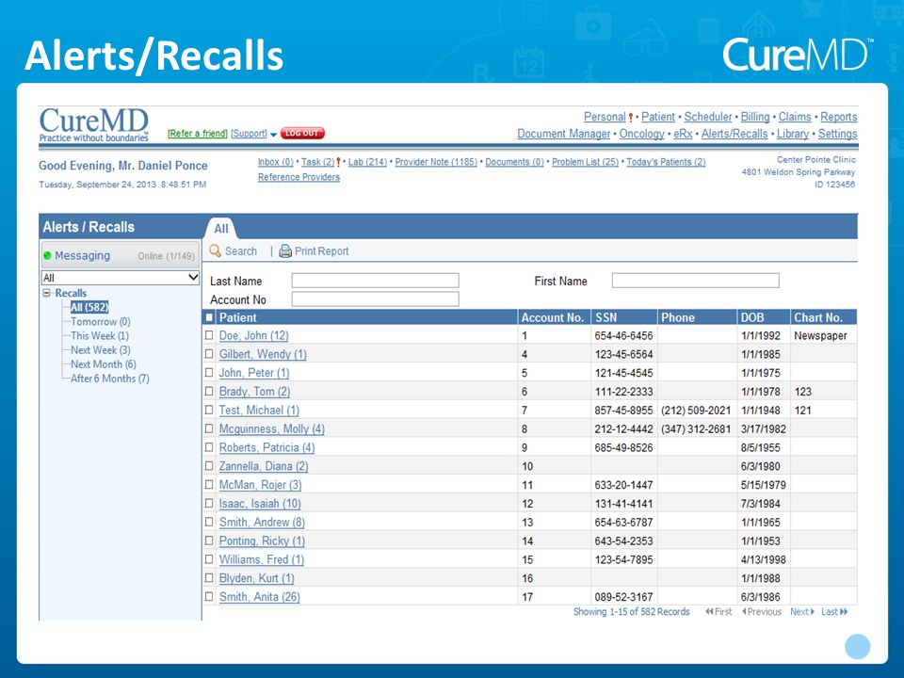Open patient Williams, Fred (1)
This screenshot has width=904, height=678.
(262, 559)
